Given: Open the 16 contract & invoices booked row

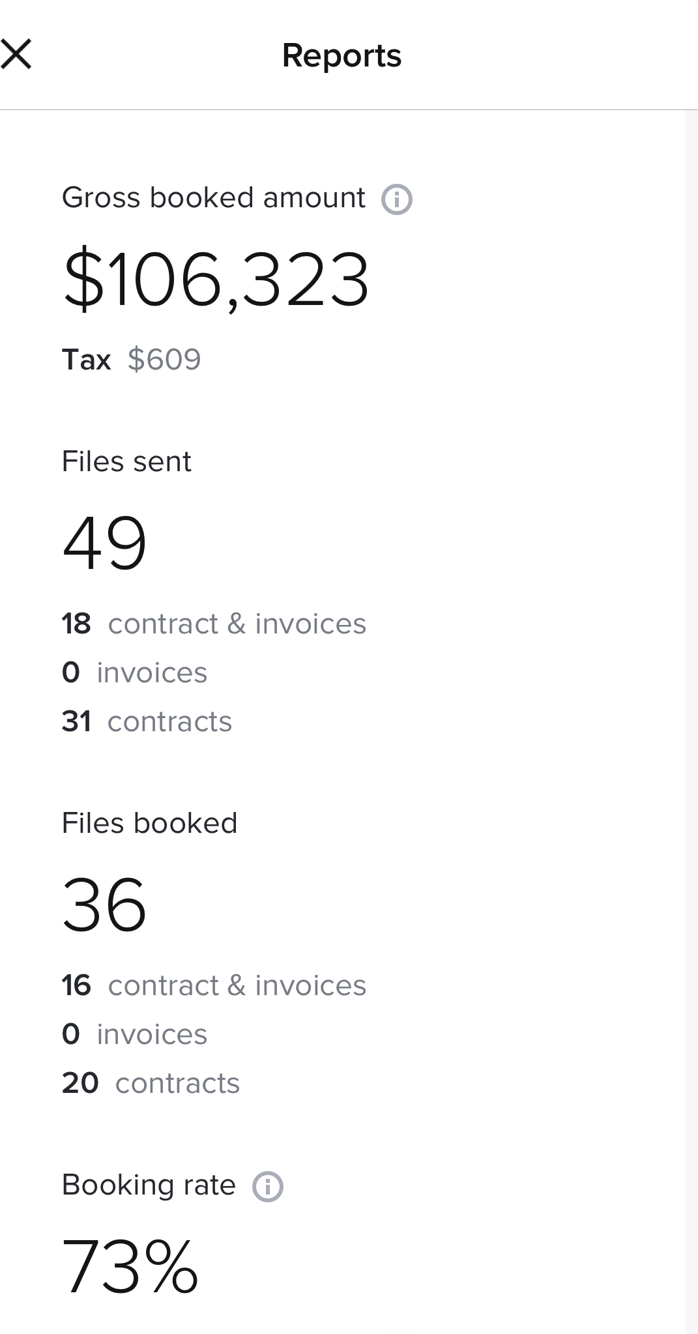Looking at the screenshot, I should 214,986.
